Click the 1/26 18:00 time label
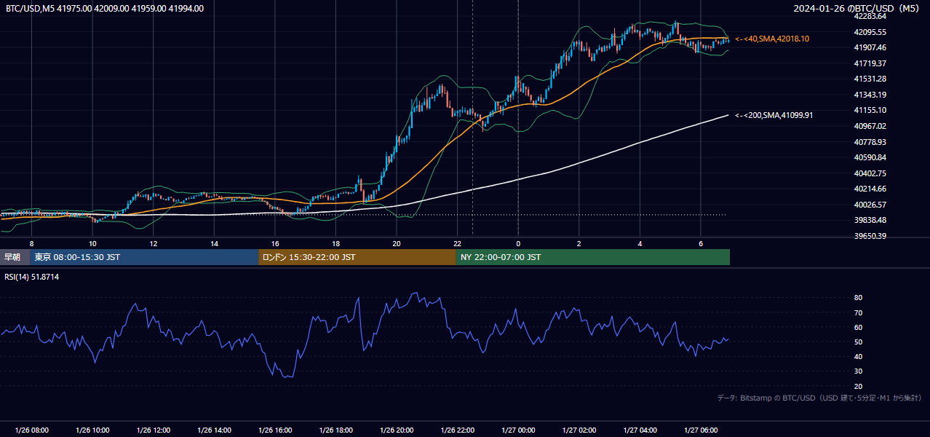 336,430
